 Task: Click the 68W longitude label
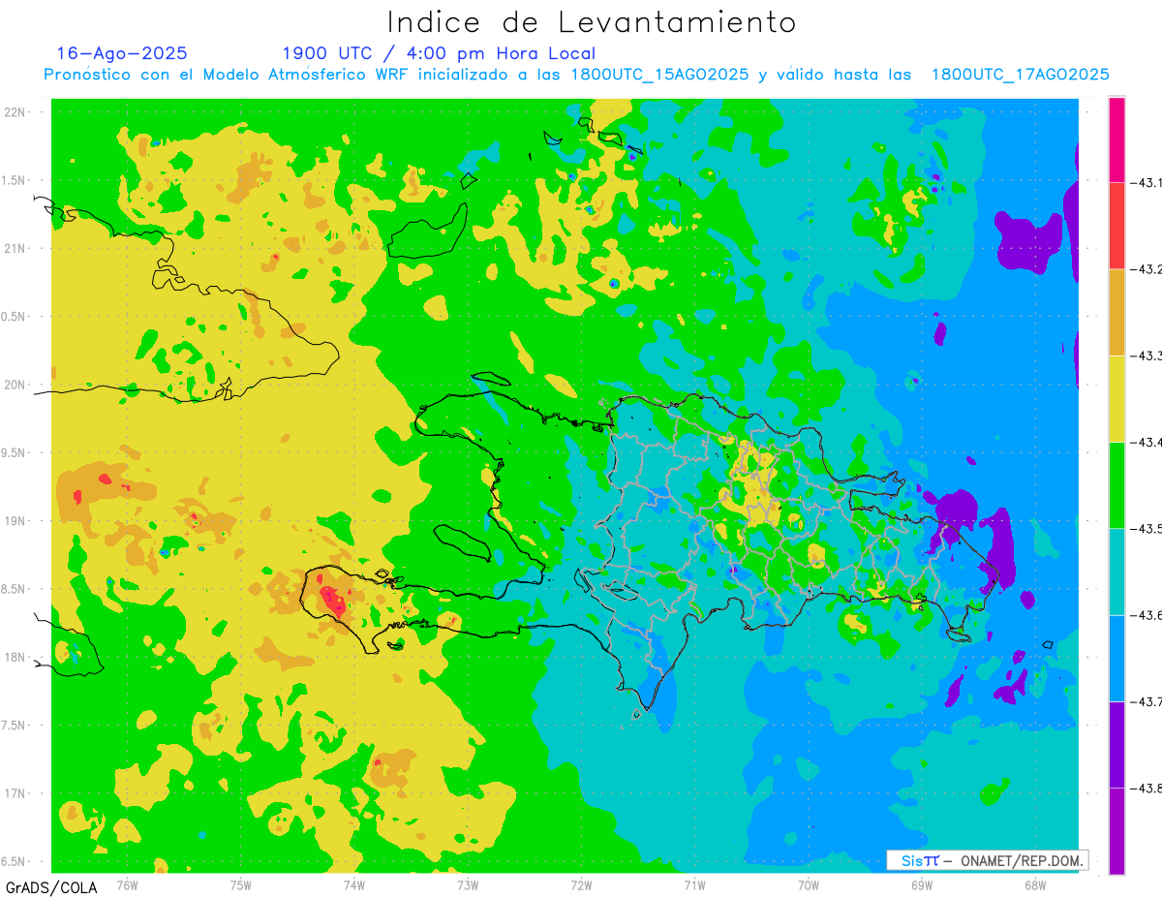(1035, 884)
